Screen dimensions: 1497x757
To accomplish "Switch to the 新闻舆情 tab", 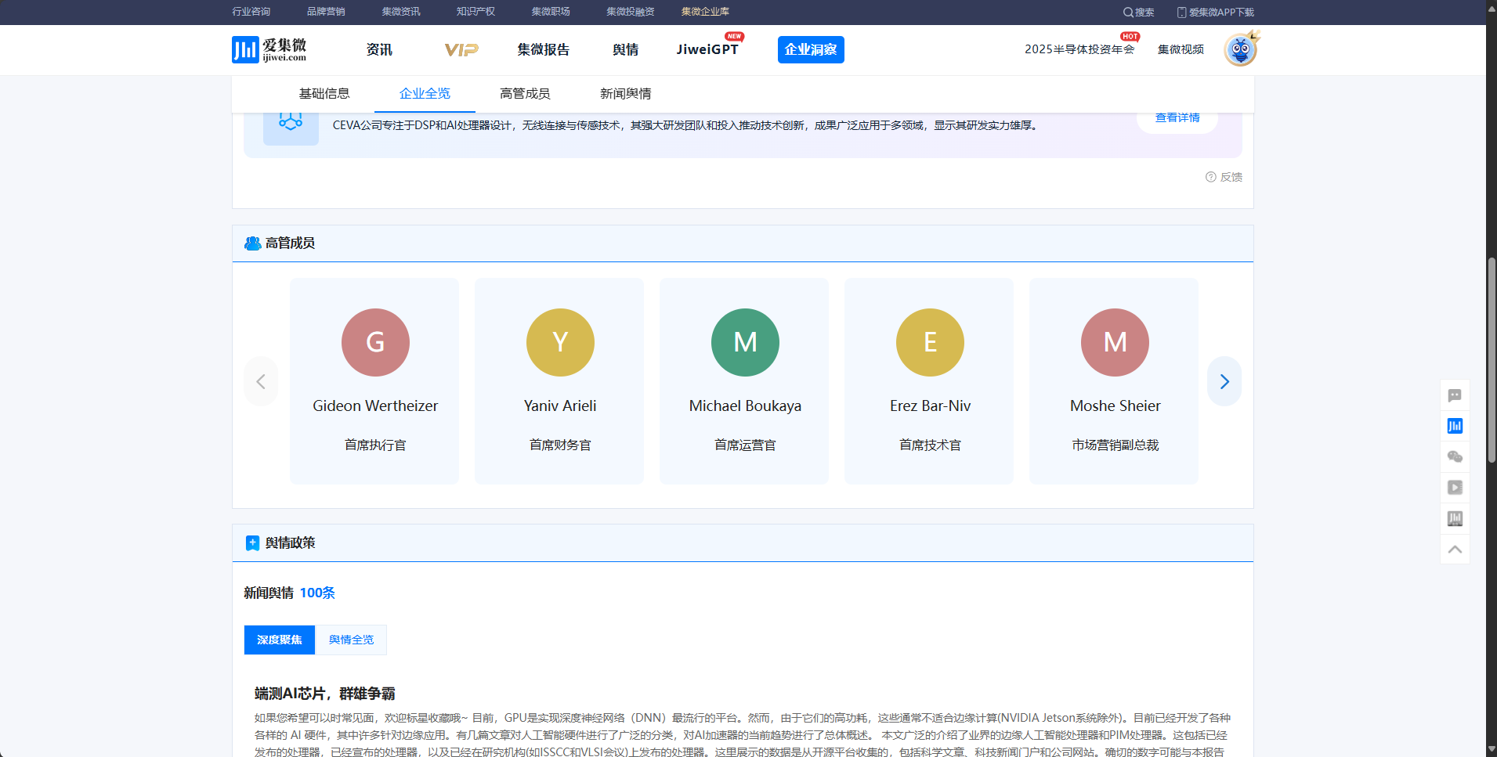I will (x=625, y=94).
